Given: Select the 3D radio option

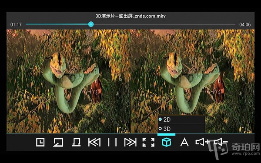Looking at the screenshot, I should (x=160, y=129).
